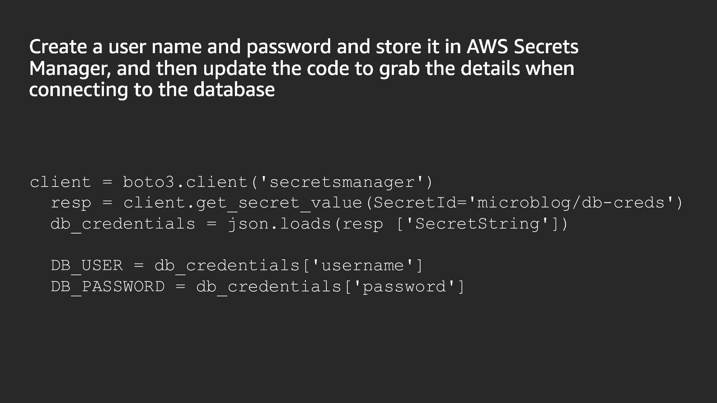Screen dimensions: 717x403
Task: Click the "SecretId" parameter name
Action: 415,203
